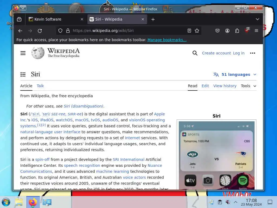
Task: Open Manage bookmarks link
Action: coord(167,40)
